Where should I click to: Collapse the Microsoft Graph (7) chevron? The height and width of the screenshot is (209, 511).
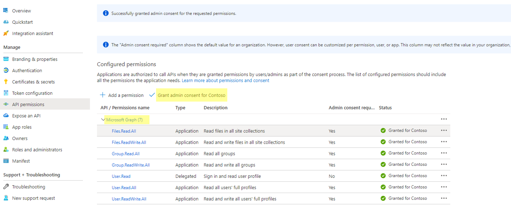coord(103,119)
